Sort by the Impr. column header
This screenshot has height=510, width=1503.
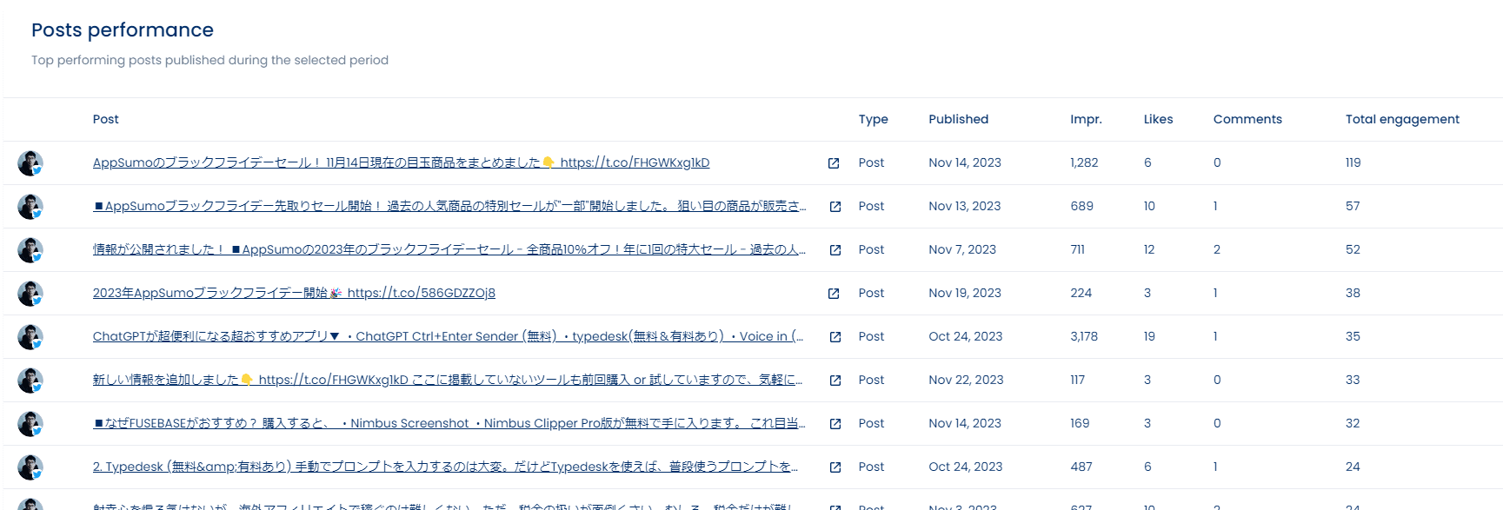[1086, 119]
